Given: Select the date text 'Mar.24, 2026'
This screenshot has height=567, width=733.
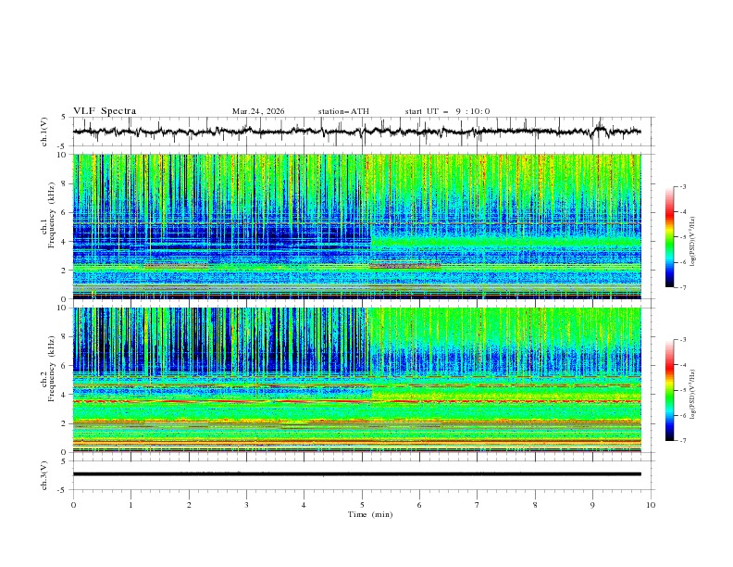Looking at the screenshot, I should click(258, 111).
